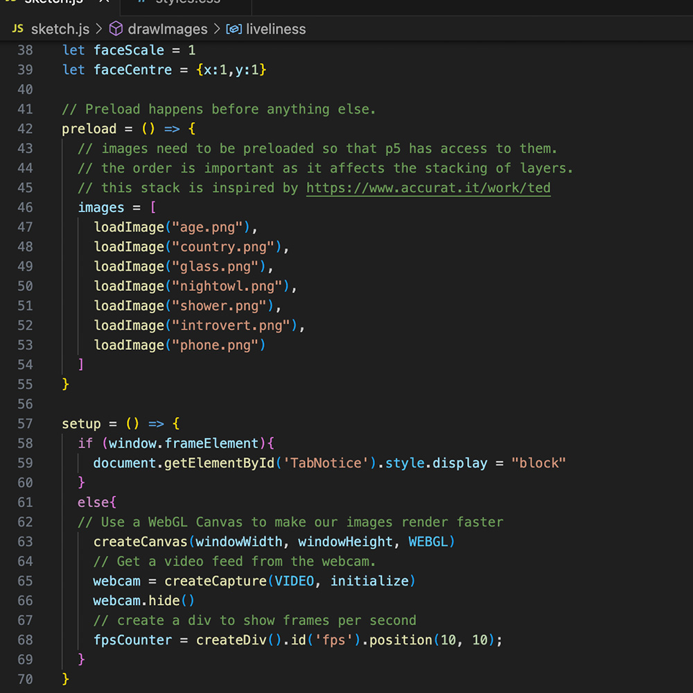The image size is (693, 693).
Task: Open the liveliness breadcrumb dropdown
Action: point(276,29)
